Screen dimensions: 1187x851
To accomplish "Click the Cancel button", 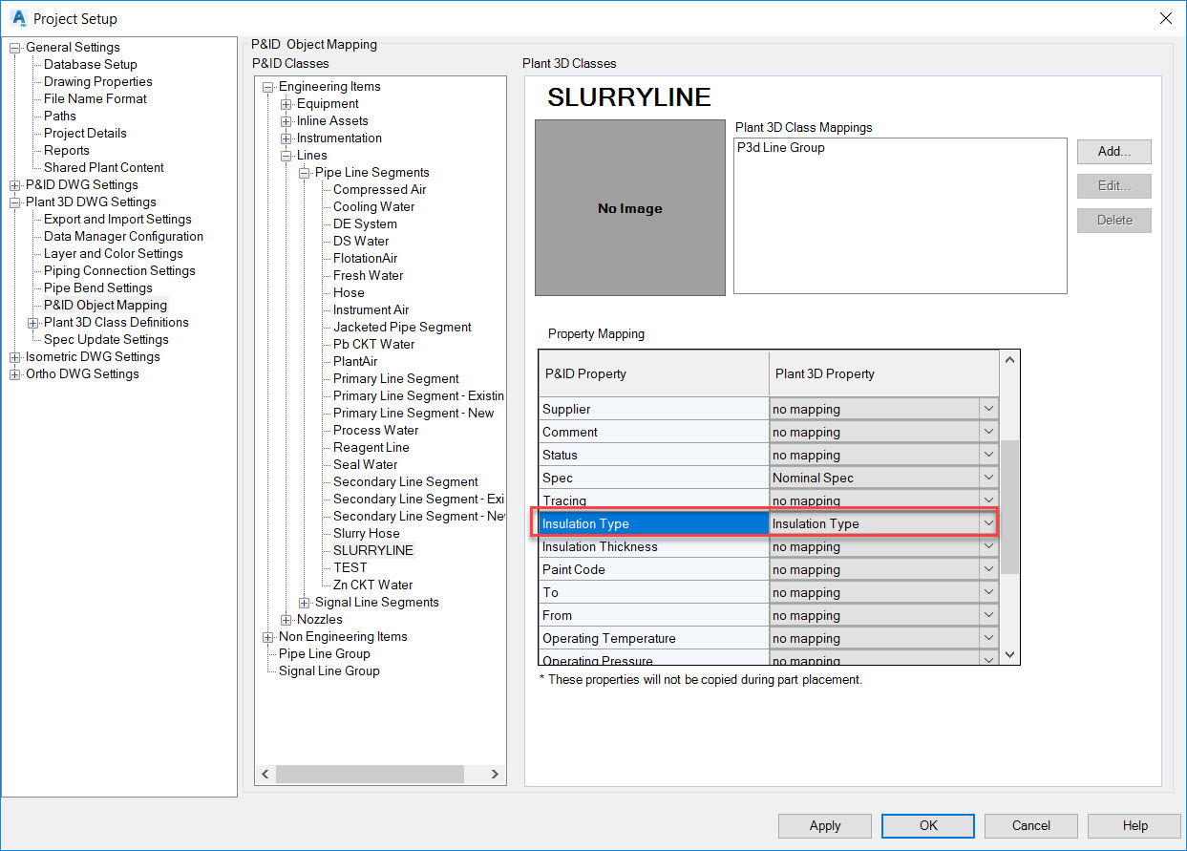I will [x=1031, y=826].
